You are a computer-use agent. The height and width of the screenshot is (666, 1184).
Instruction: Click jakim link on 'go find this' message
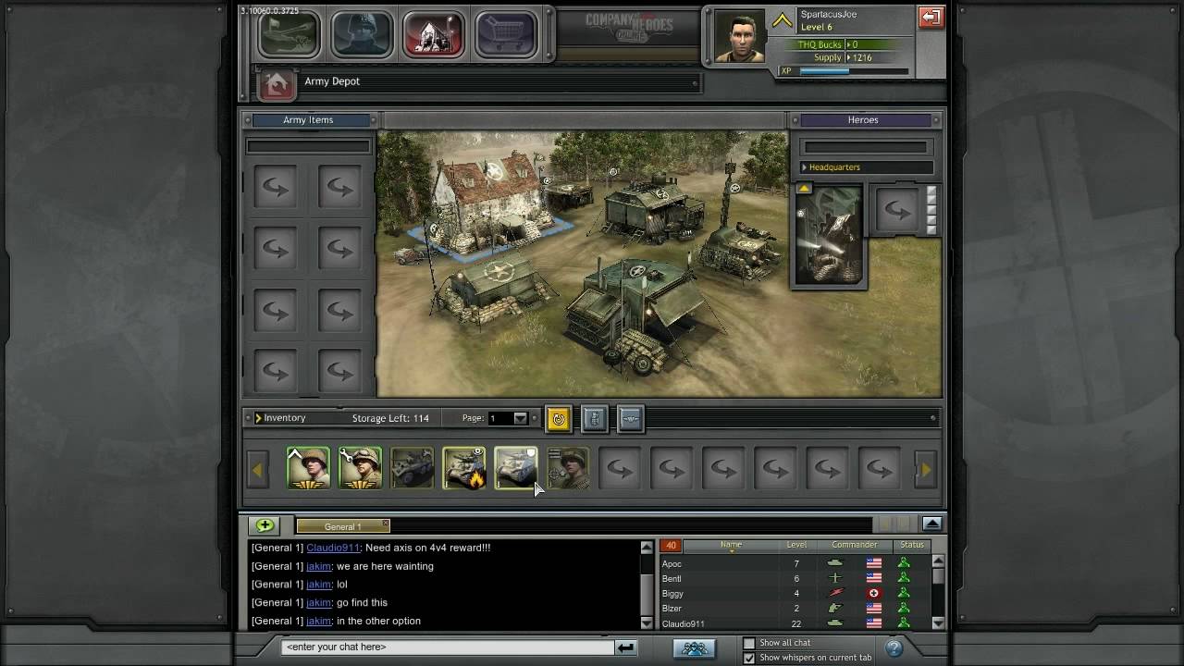(318, 603)
